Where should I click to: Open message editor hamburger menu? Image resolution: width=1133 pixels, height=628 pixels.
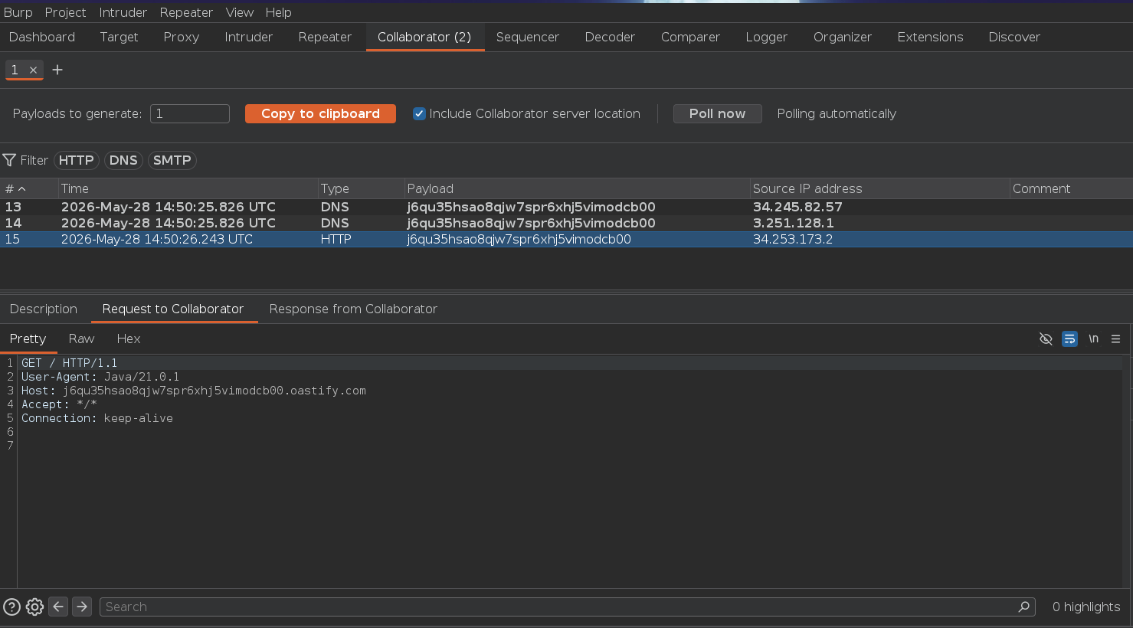(1115, 339)
